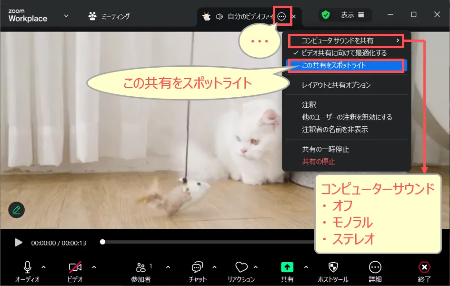Click 共有の停止 to stop sharing
The height and width of the screenshot is (286, 450).
point(319,162)
